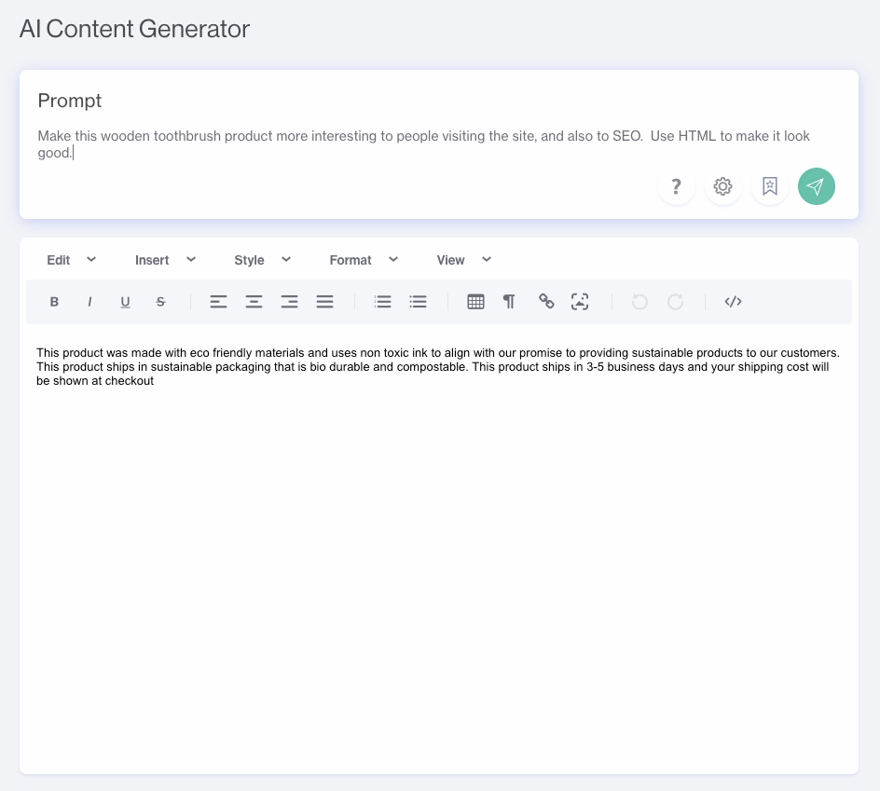This screenshot has height=791, width=880.
Task: Undo the last change
Action: [639, 302]
